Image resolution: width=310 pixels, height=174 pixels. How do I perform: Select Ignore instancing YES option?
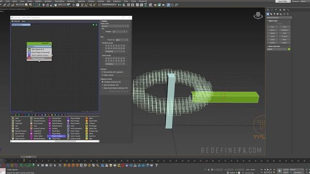point(110,85)
